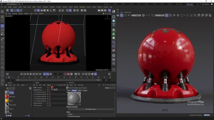Open render settings clapboard icon
The height and width of the screenshot is (120, 214).
coord(105,10)
